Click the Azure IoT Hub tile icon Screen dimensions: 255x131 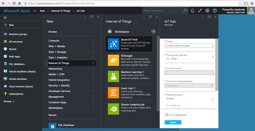tap(113, 44)
